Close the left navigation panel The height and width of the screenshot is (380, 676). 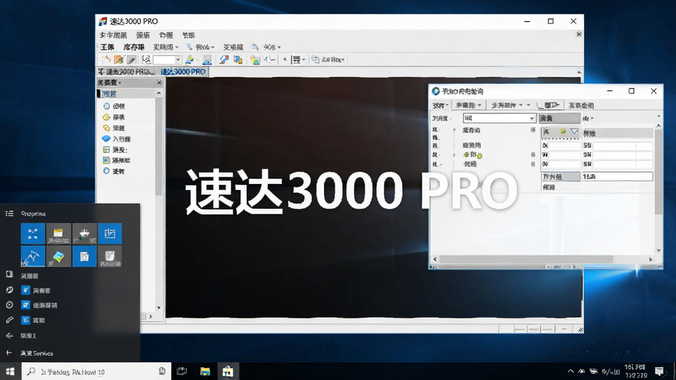click(159, 82)
